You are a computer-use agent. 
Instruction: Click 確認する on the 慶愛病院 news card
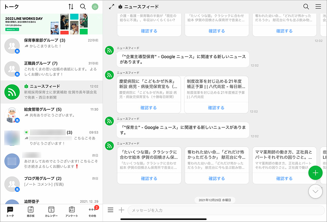149,108
